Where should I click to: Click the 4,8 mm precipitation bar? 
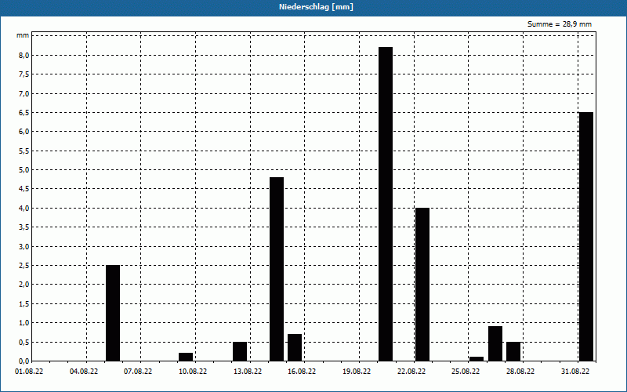(x=277, y=269)
